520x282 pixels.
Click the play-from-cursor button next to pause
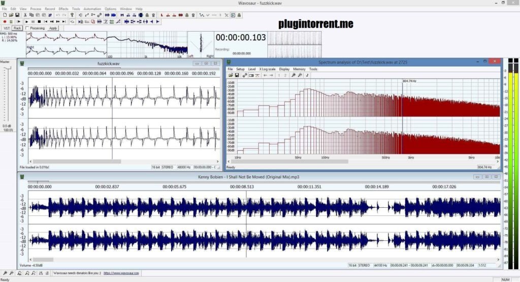[19, 21]
